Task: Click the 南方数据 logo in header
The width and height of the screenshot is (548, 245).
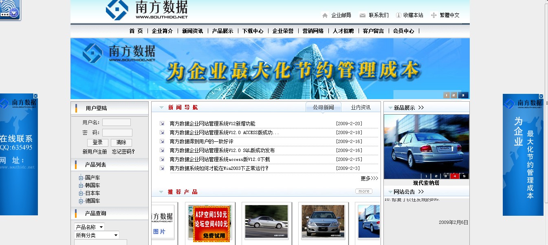Action: click(147, 10)
